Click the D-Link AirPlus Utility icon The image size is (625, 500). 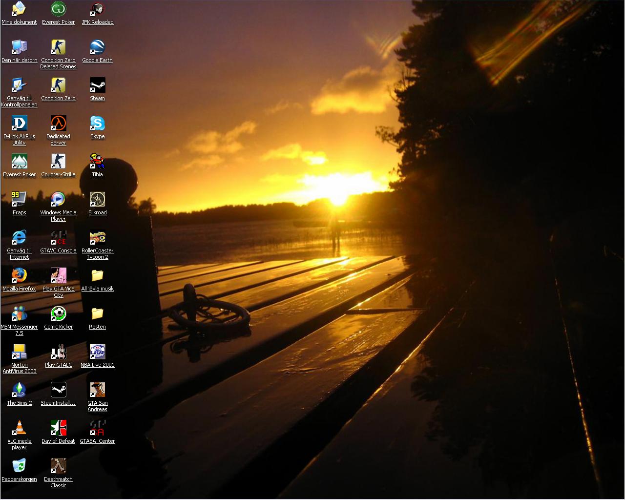tap(19, 124)
